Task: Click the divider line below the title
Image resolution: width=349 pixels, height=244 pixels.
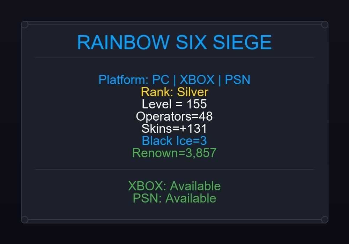Action: (x=174, y=58)
